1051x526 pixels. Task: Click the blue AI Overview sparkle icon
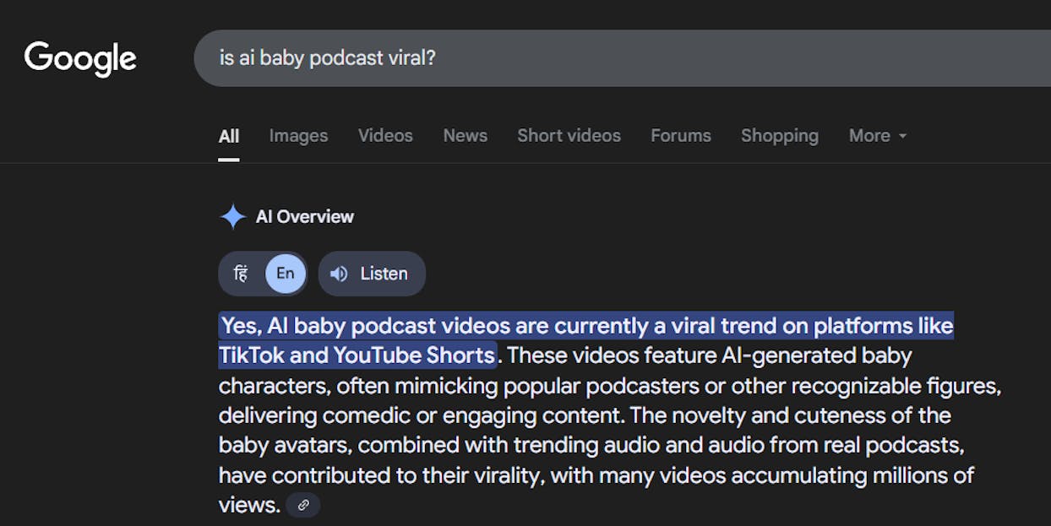tap(232, 217)
